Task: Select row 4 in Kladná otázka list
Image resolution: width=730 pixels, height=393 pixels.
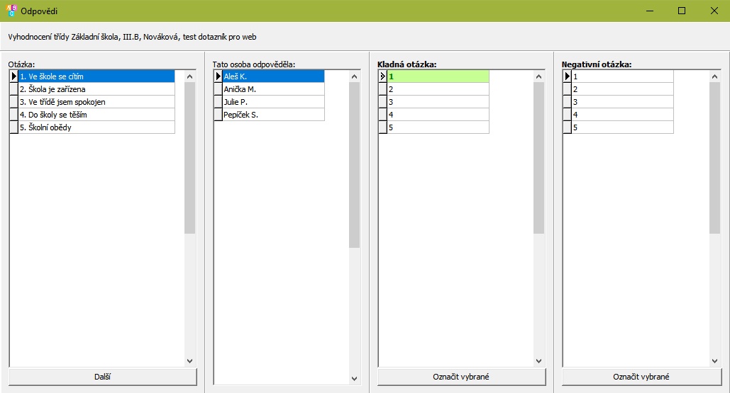Action: (x=438, y=115)
